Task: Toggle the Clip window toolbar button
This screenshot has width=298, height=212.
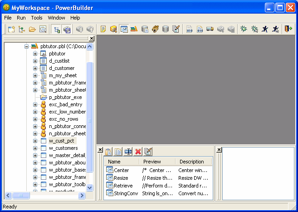Action: coord(124,29)
